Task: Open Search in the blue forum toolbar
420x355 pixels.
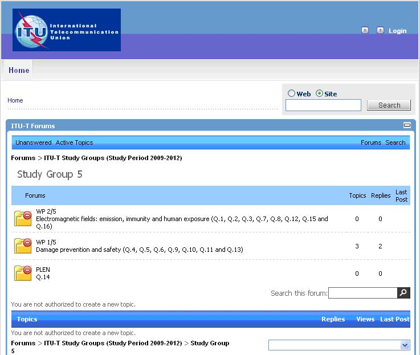Action: (x=395, y=142)
